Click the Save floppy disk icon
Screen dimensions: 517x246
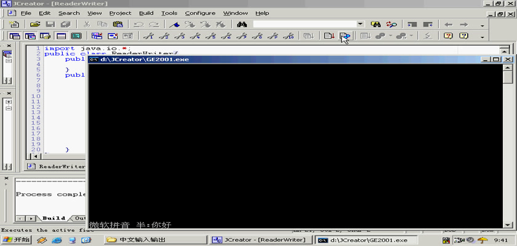pos(50,25)
